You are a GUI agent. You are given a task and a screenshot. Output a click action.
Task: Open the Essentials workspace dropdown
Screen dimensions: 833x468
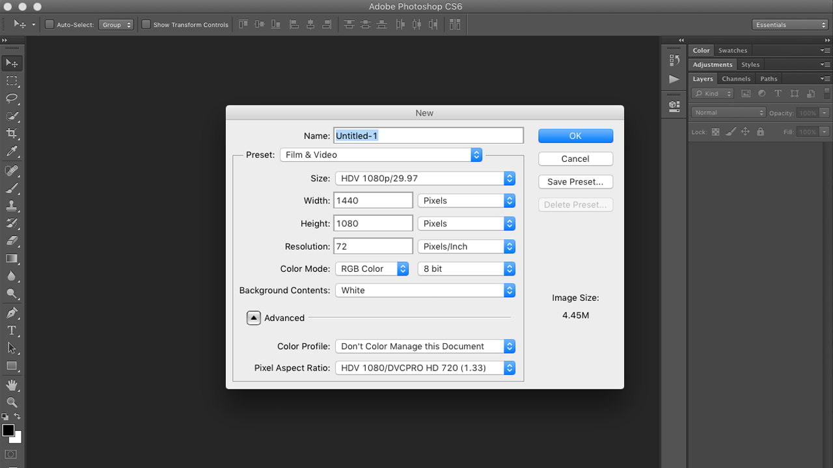tap(790, 25)
